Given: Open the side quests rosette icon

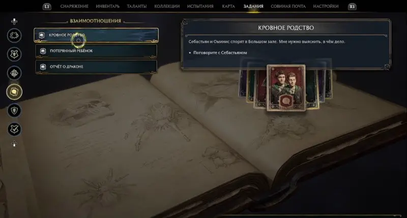Looking at the screenshot, I should pos(14,73).
